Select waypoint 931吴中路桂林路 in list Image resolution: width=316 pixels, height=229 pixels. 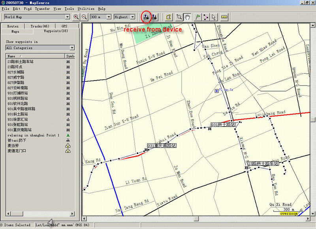pos(21,109)
